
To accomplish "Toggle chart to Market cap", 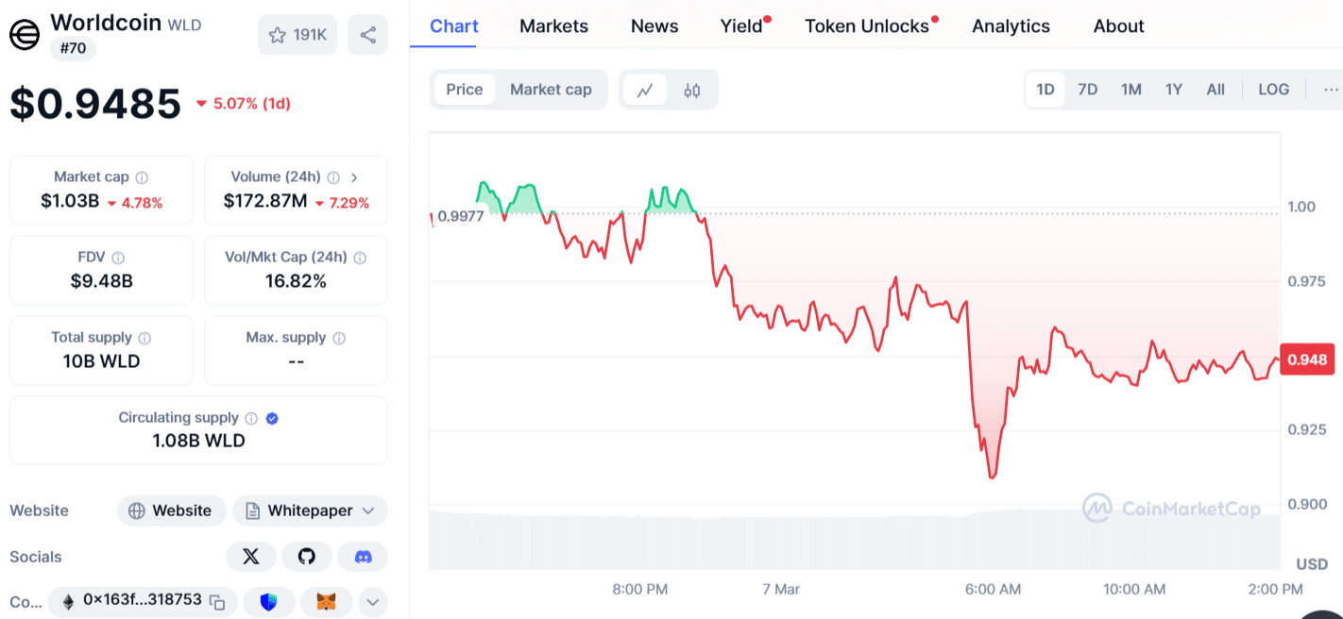I will point(551,90).
